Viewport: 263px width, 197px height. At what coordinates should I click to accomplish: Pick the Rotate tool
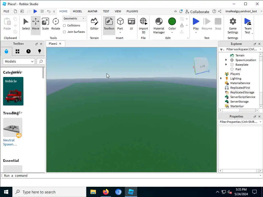pyautogui.click(x=55, y=24)
